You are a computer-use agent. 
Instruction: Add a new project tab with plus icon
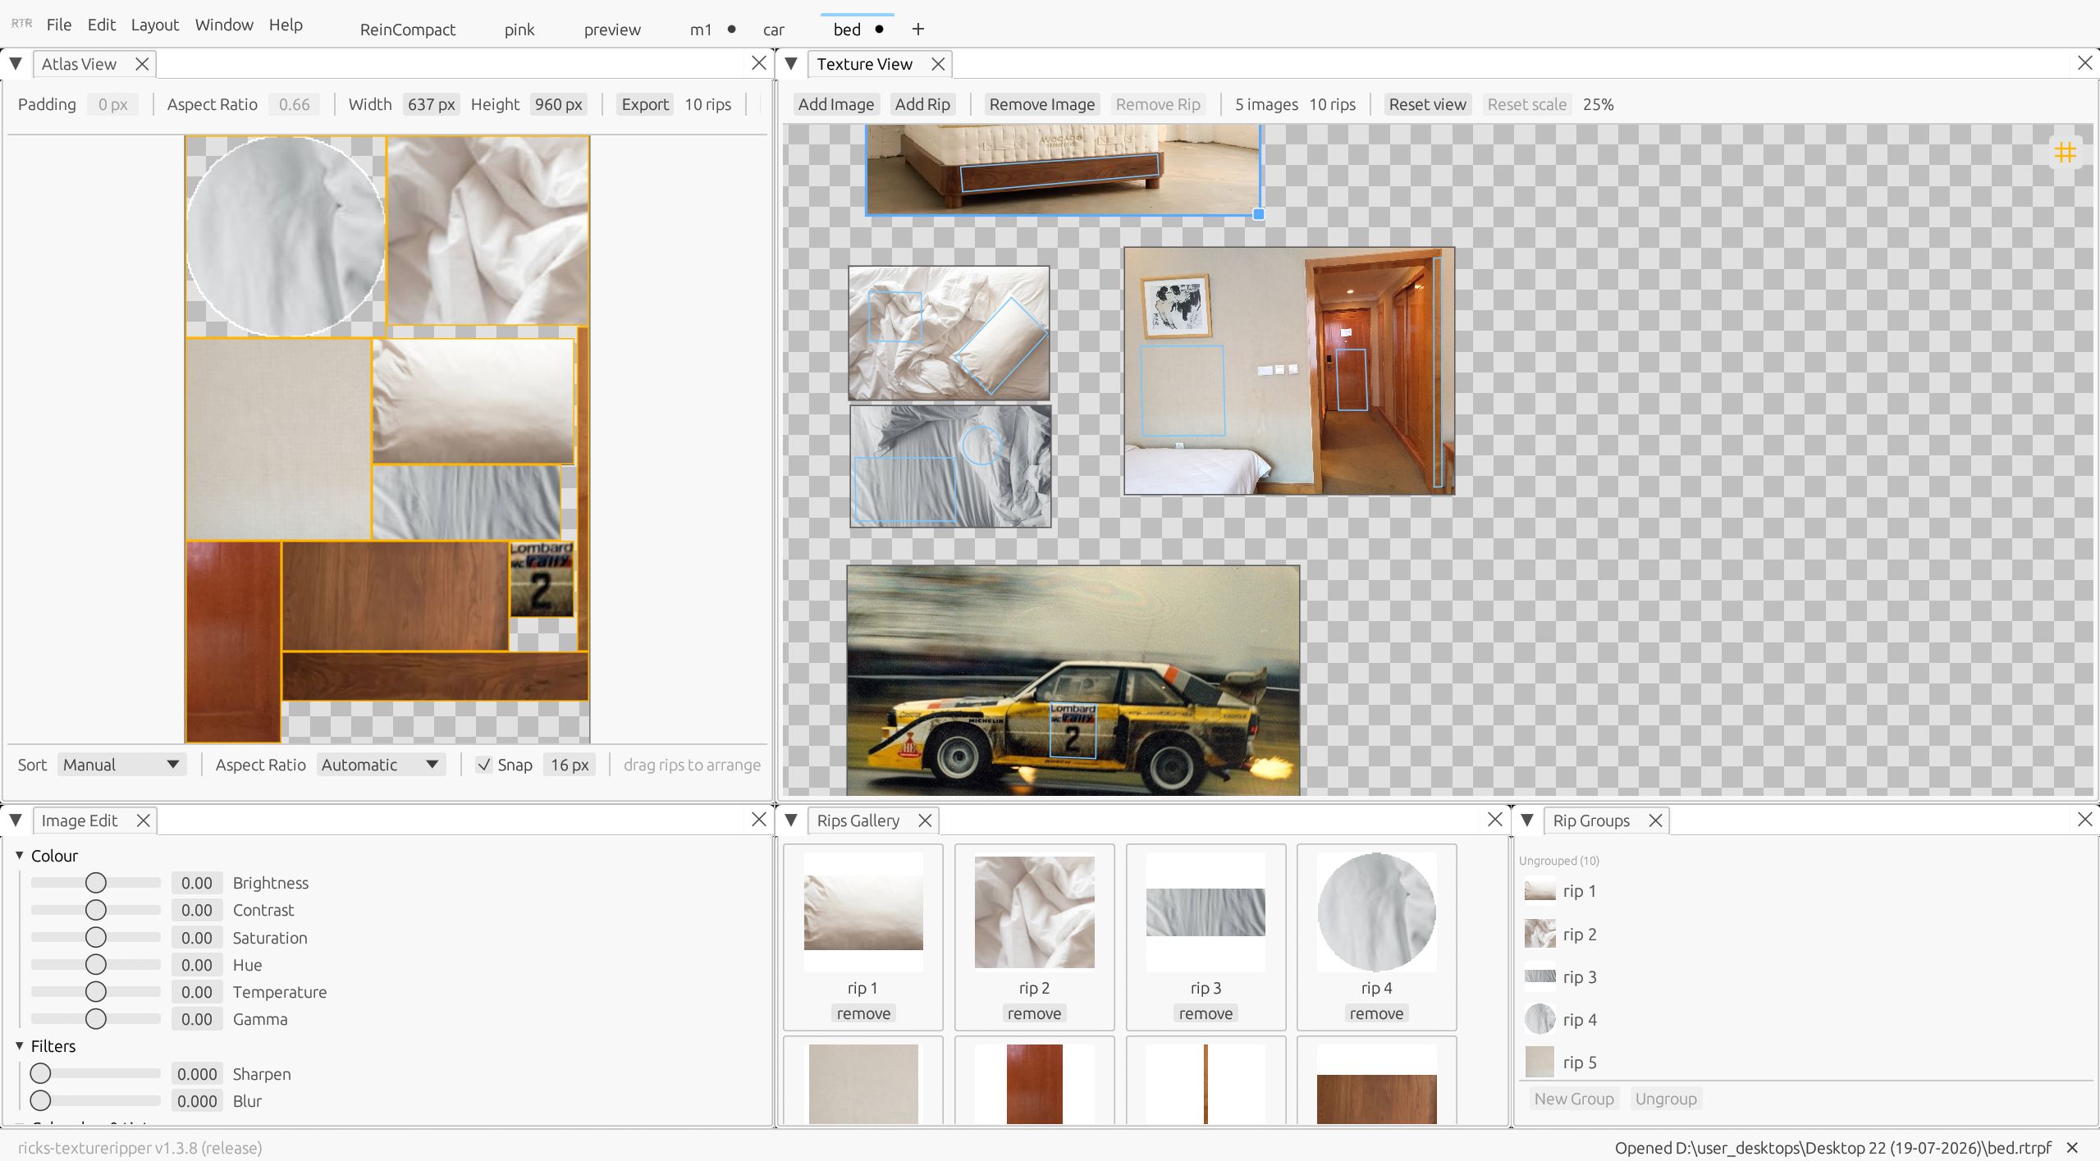pyautogui.click(x=917, y=30)
